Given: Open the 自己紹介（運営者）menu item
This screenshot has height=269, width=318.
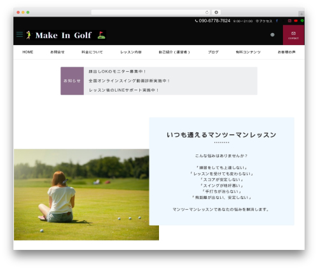Looking at the screenshot, I should point(174,52).
